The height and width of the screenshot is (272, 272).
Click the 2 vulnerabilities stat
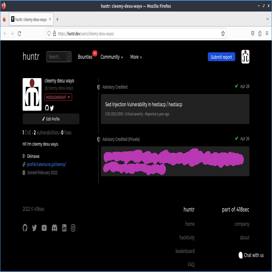coord(46,132)
